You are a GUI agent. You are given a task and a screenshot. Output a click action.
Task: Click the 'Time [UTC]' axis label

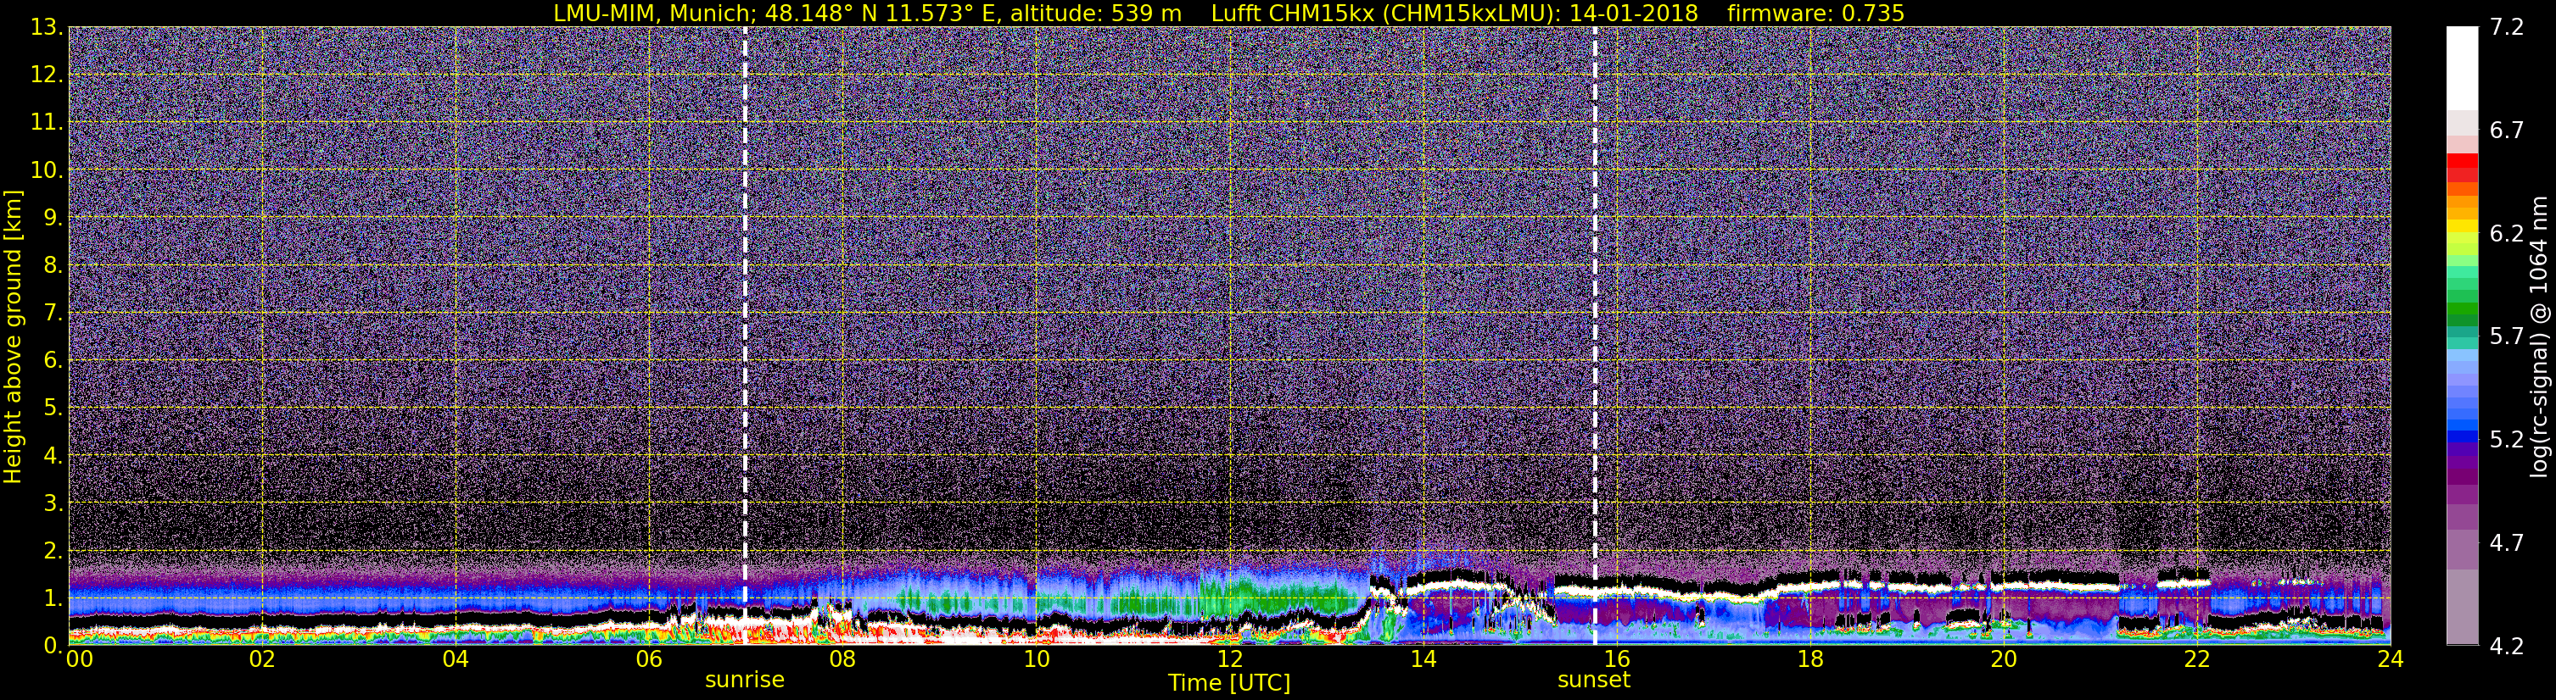coord(1229,682)
